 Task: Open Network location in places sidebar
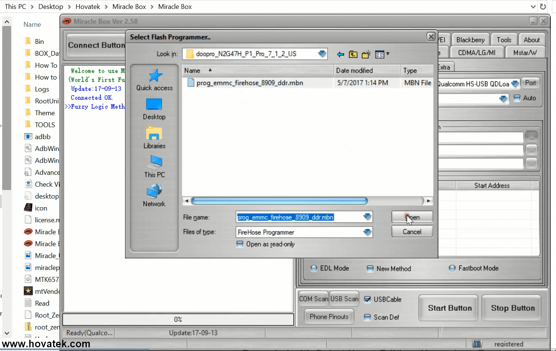154,196
